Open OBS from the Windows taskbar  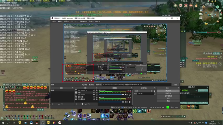(x=43, y=122)
